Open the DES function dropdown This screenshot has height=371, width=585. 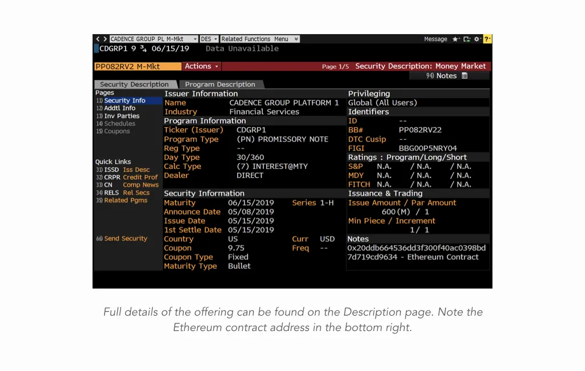tap(209, 39)
